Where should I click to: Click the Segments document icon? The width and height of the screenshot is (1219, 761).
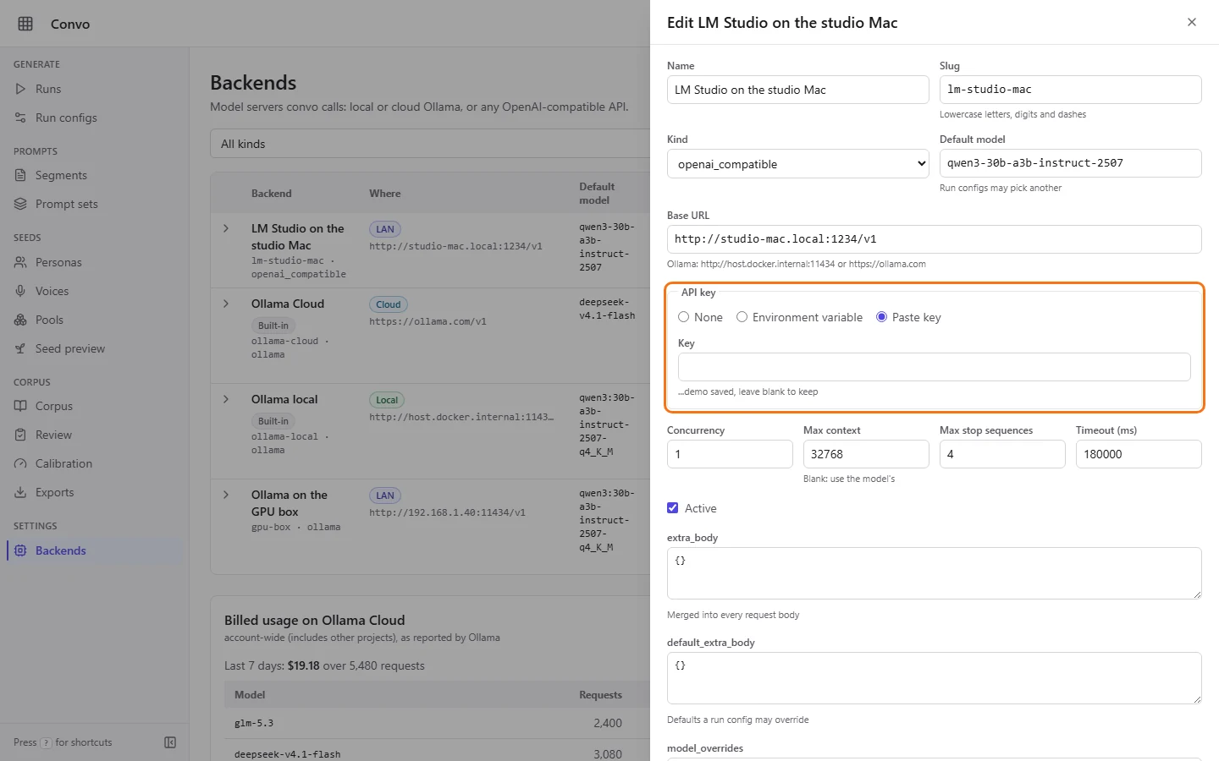tap(20, 175)
